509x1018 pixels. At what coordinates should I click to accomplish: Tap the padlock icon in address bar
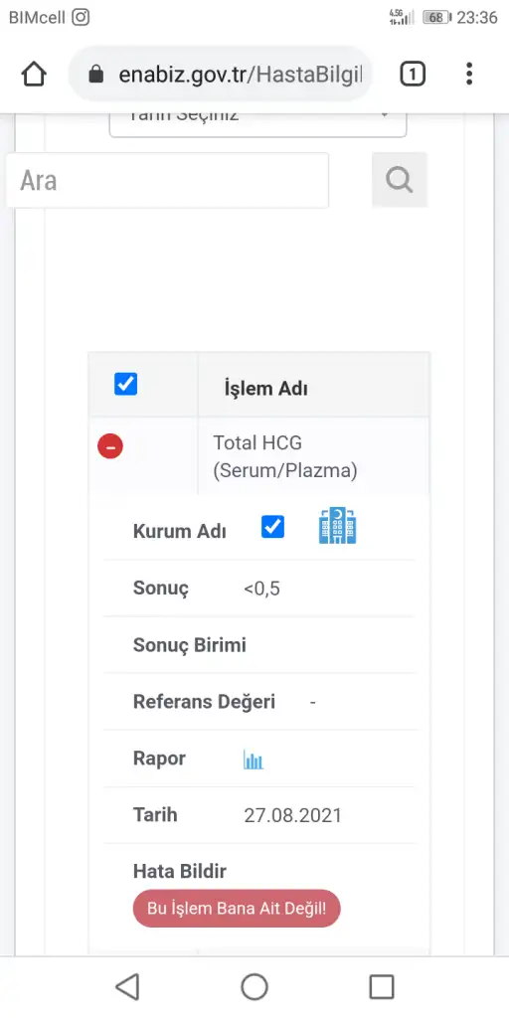click(96, 74)
